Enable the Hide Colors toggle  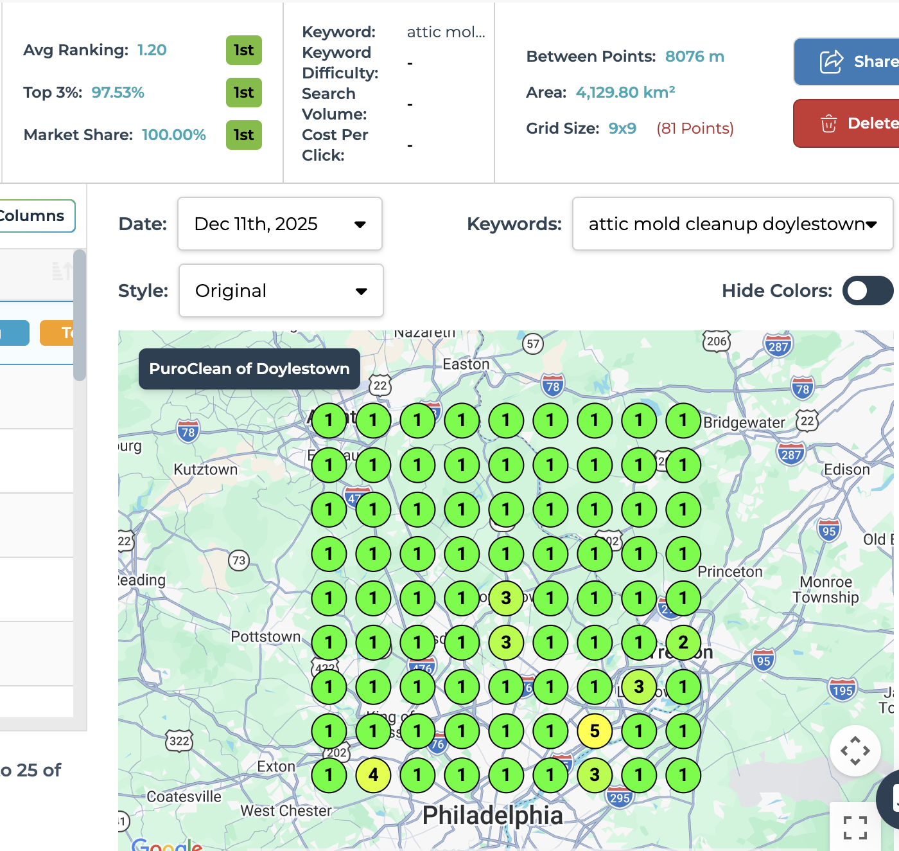coord(867,291)
